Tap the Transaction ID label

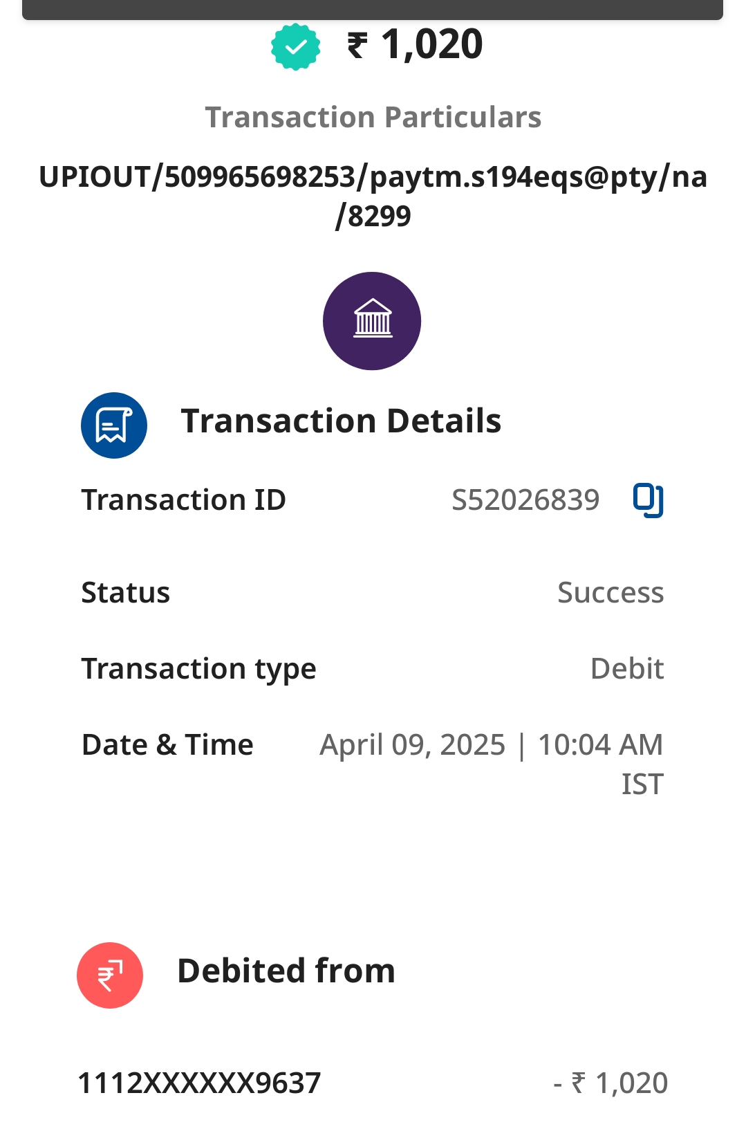pyautogui.click(x=183, y=500)
